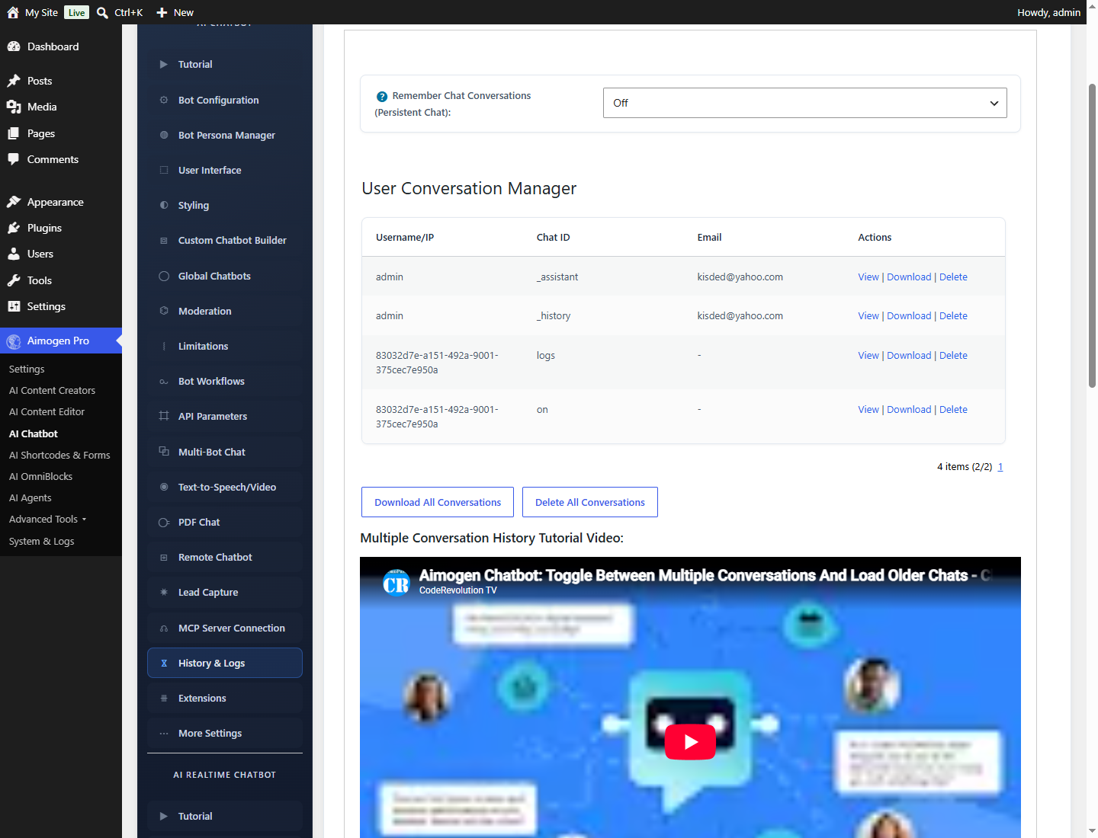This screenshot has width=1098, height=838.
Task: Click the Multi-Bot Chat icon
Action: click(164, 452)
